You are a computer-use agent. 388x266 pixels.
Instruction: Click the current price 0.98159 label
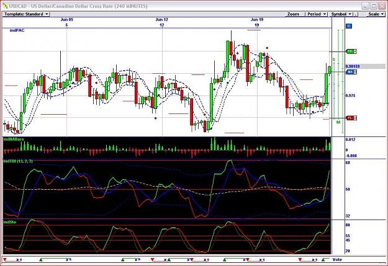[x=353, y=66]
